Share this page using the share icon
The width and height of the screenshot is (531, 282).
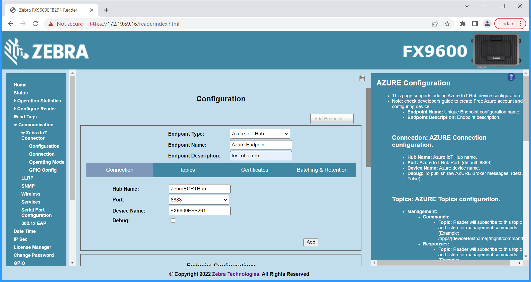[x=435, y=24]
